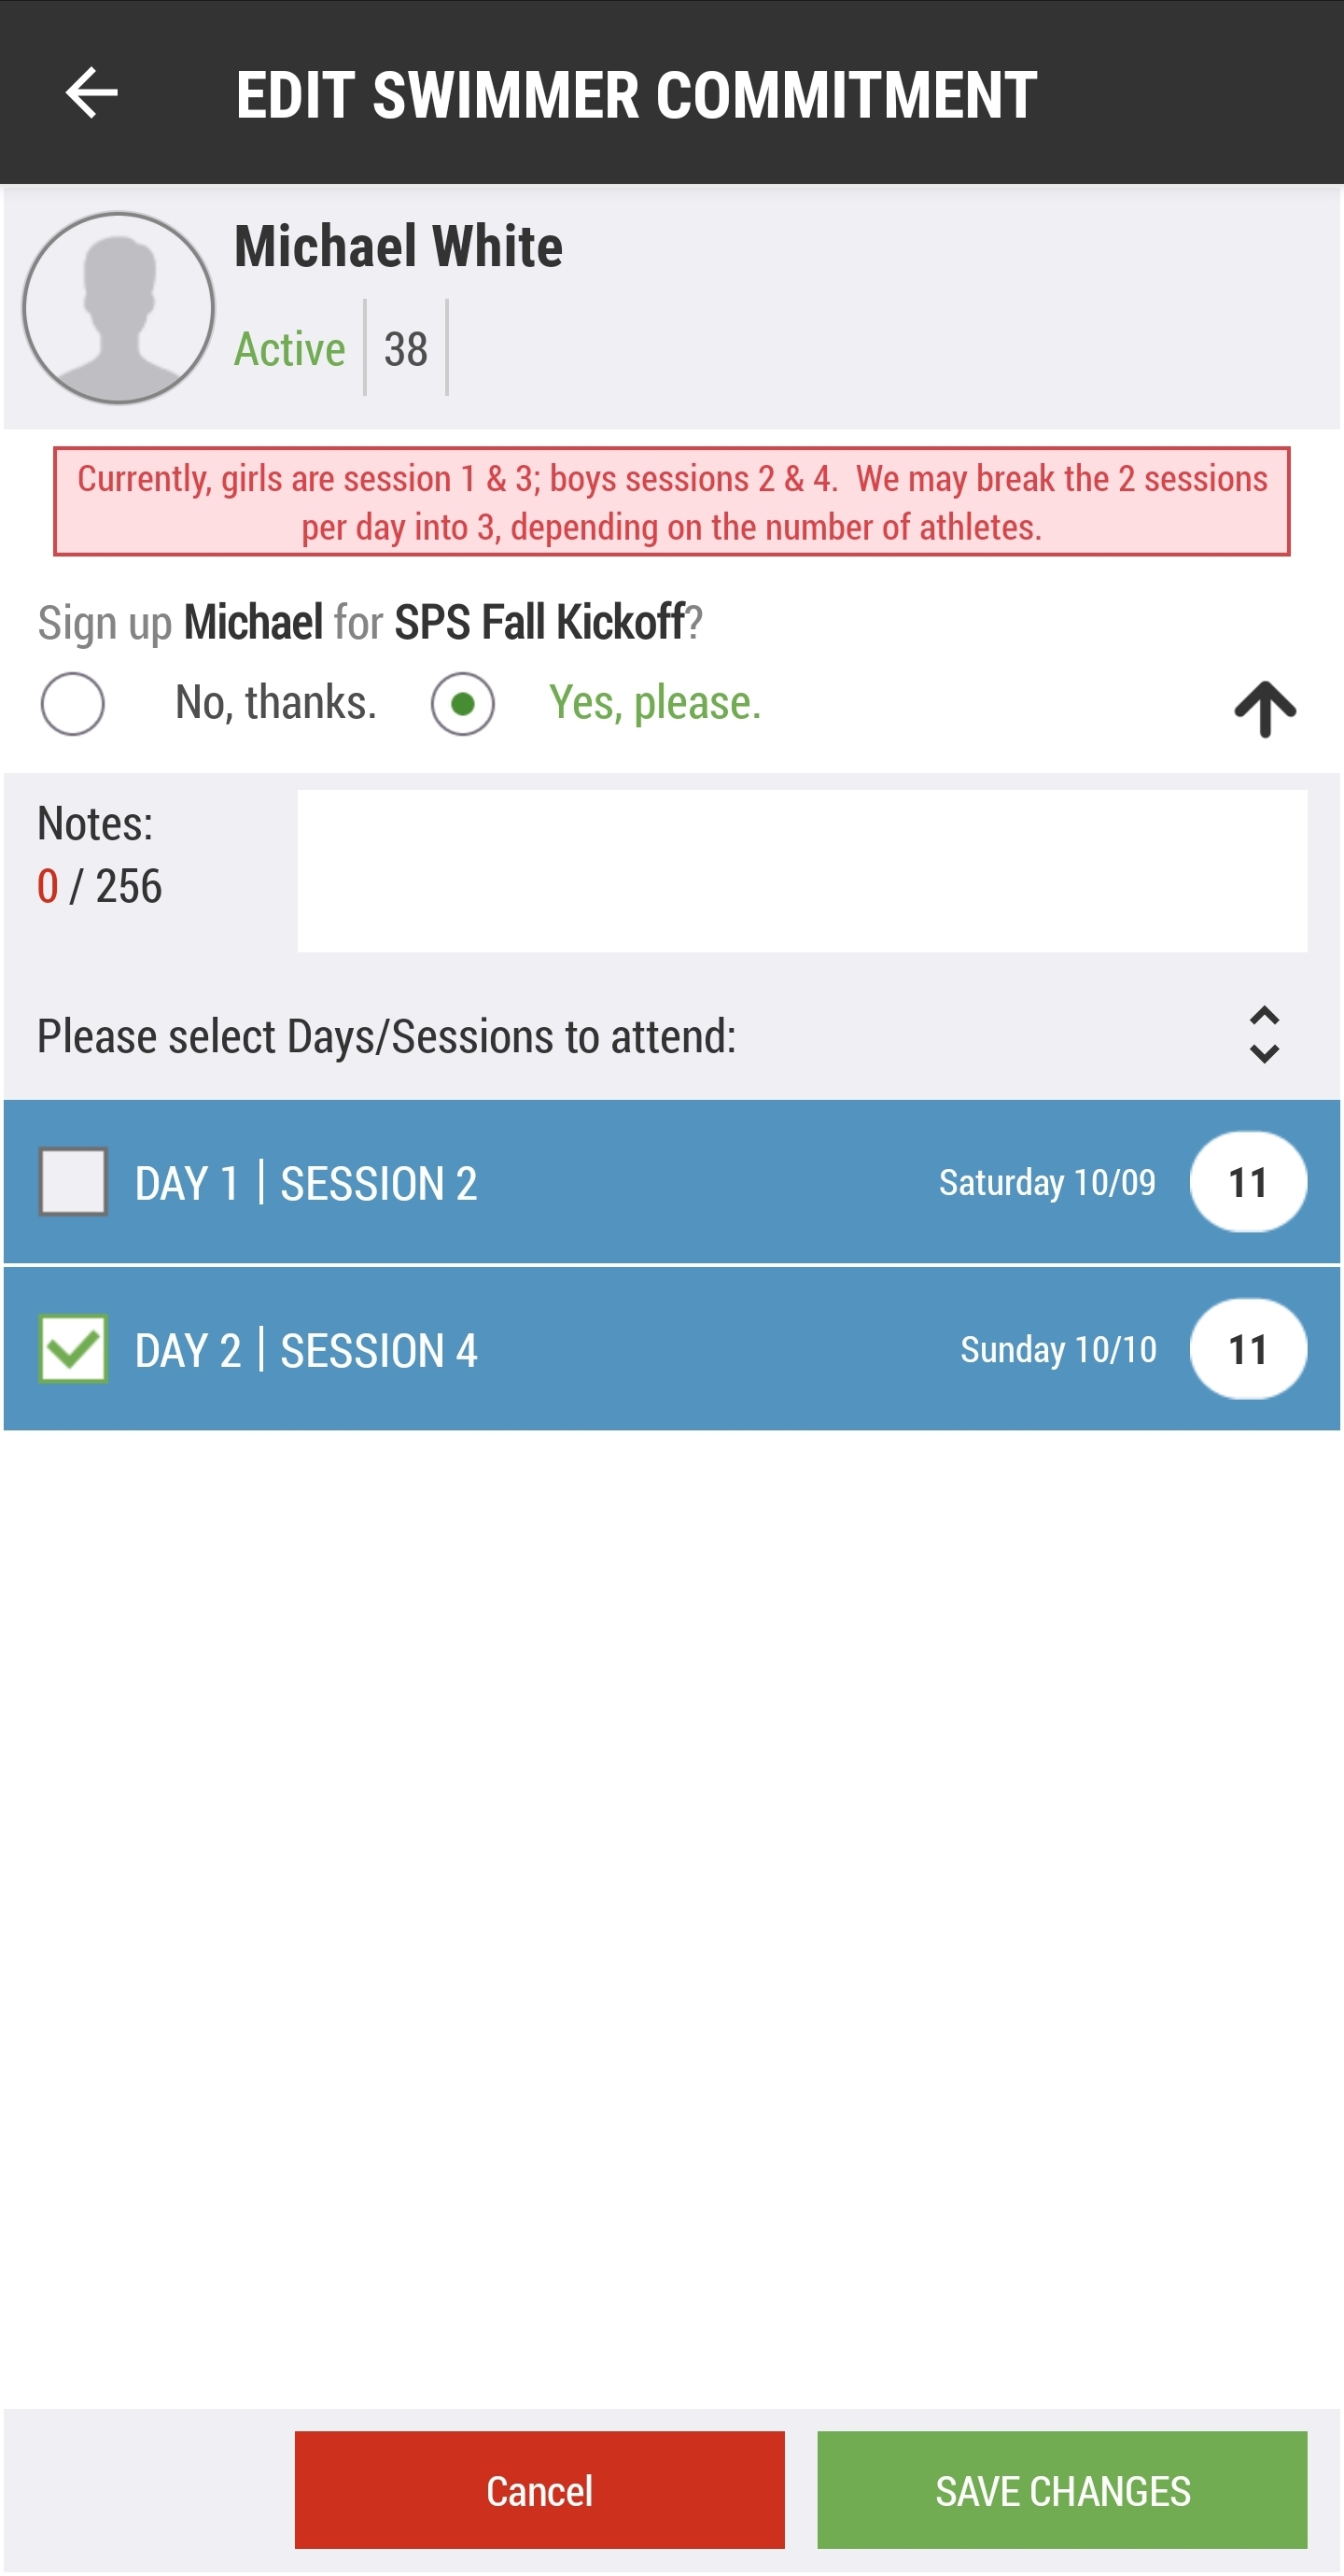Tap the Sunday 10/10 date text

click(1057, 1350)
